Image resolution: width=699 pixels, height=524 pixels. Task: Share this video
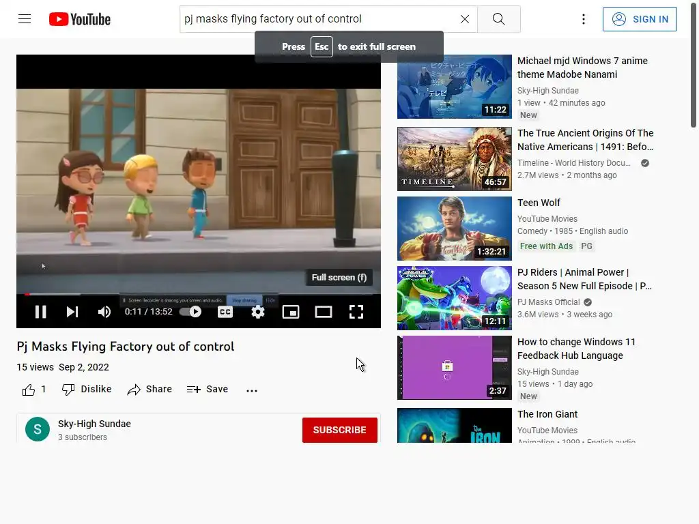(x=149, y=390)
